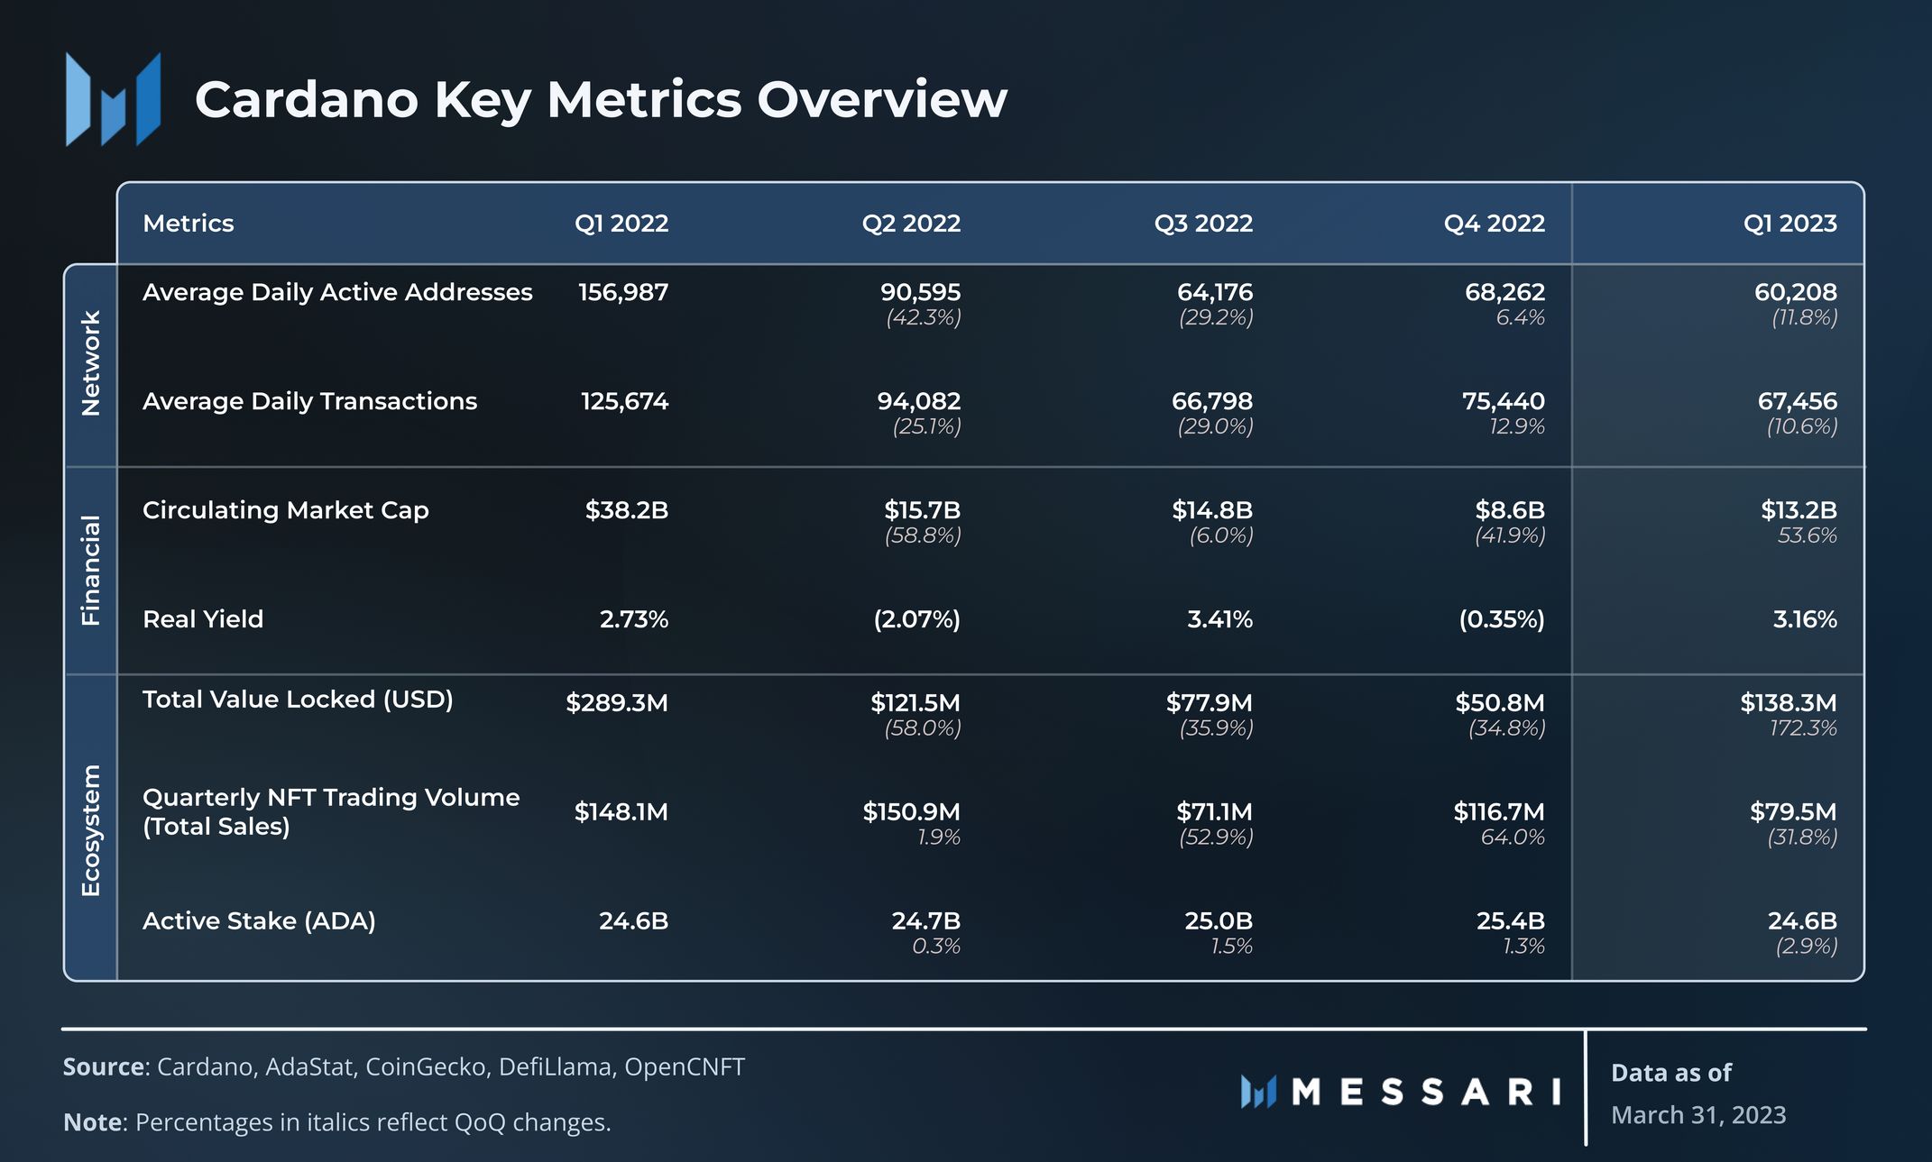Select the Network section tab

(x=91, y=363)
